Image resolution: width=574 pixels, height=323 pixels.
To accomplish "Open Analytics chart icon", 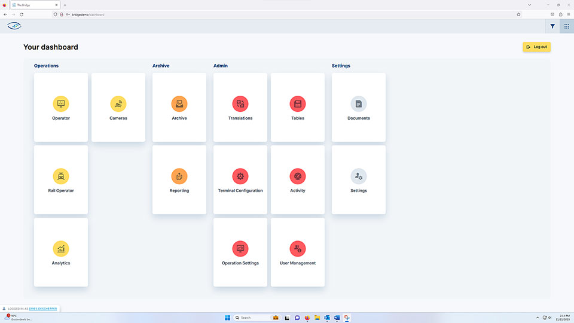I will 61,248.
